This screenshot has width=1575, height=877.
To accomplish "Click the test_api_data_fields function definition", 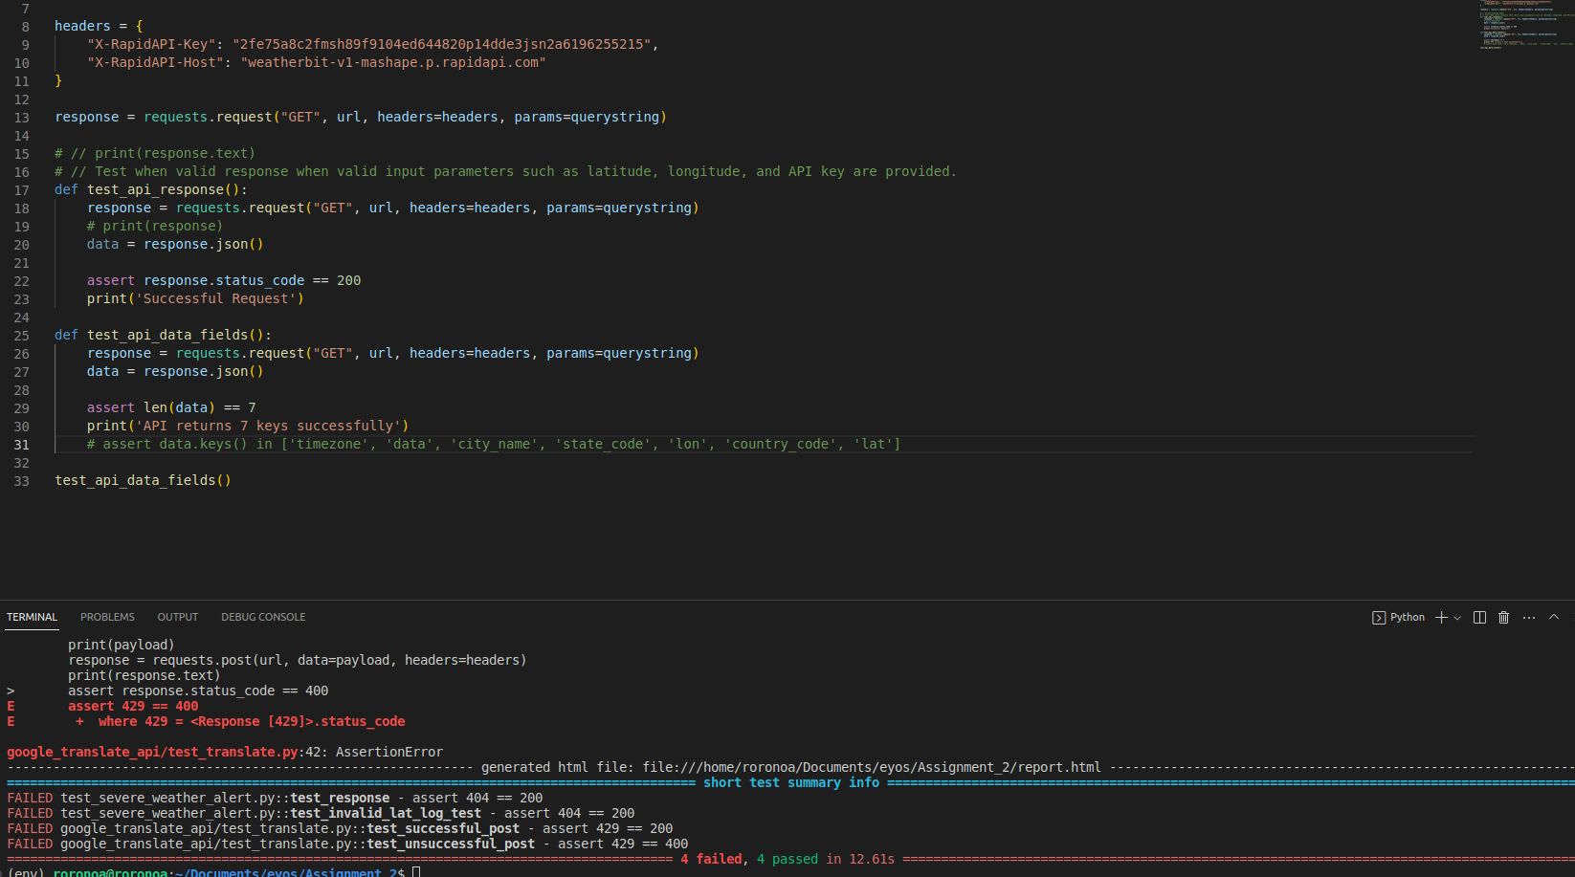I will (175, 335).
